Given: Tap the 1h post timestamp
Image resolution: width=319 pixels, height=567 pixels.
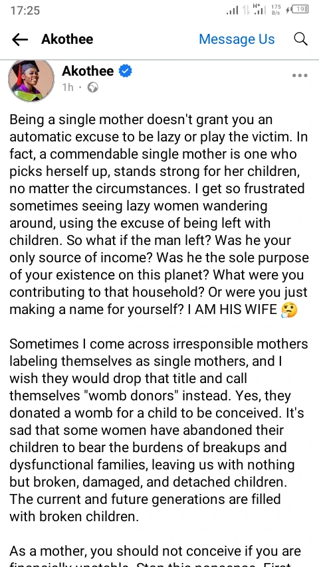Looking at the screenshot, I should (x=68, y=88).
